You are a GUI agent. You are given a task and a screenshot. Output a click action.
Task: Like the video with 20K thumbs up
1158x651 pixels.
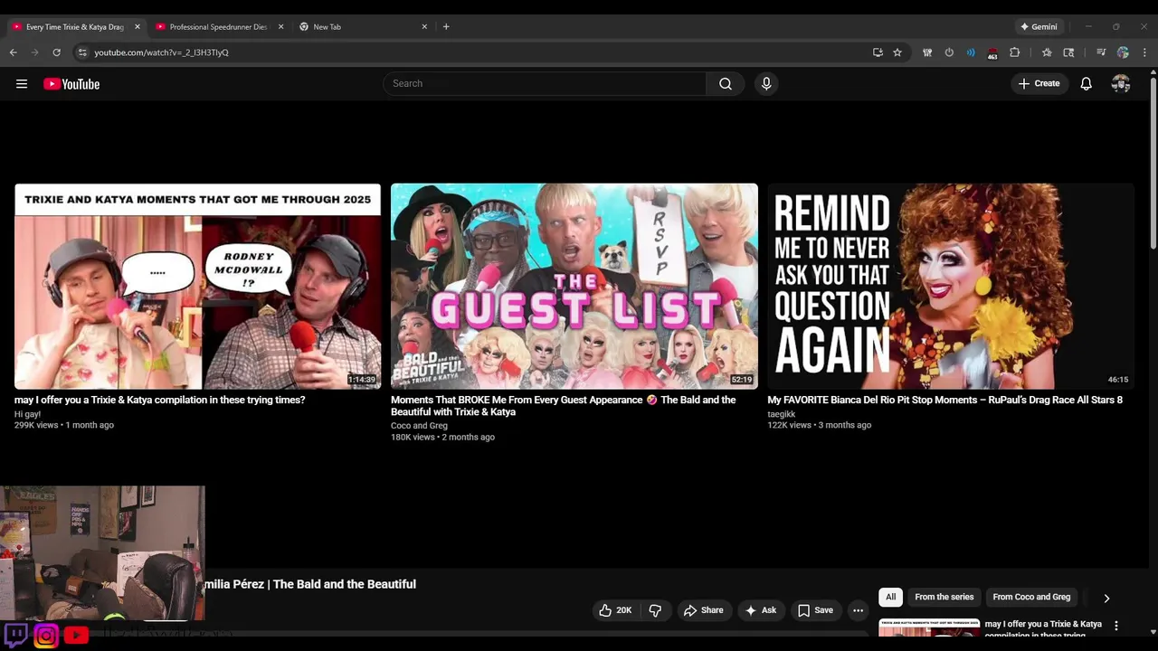tap(615, 610)
